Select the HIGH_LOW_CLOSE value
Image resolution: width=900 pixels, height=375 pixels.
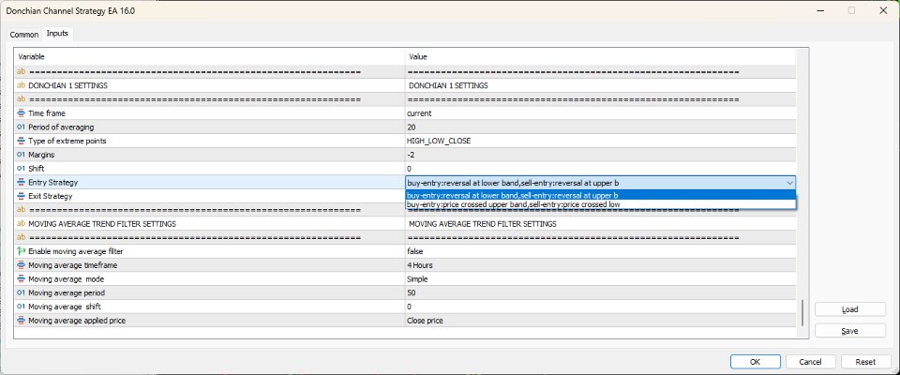(x=600, y=142)
